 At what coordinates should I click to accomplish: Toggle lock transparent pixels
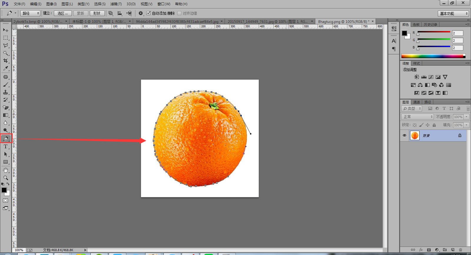(414, 125)
